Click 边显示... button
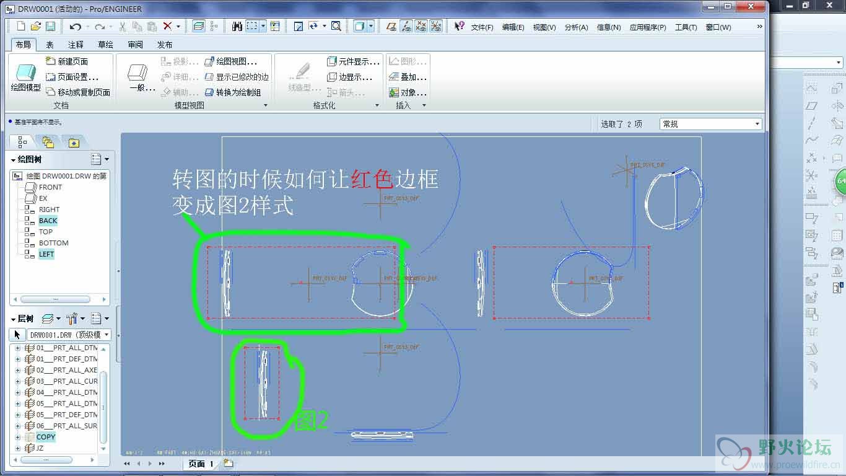 (349, 77)
